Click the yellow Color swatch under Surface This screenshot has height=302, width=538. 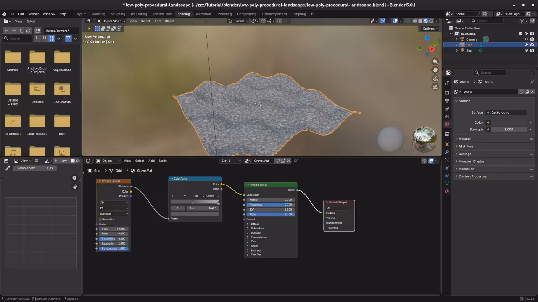(x=488, y=122)
